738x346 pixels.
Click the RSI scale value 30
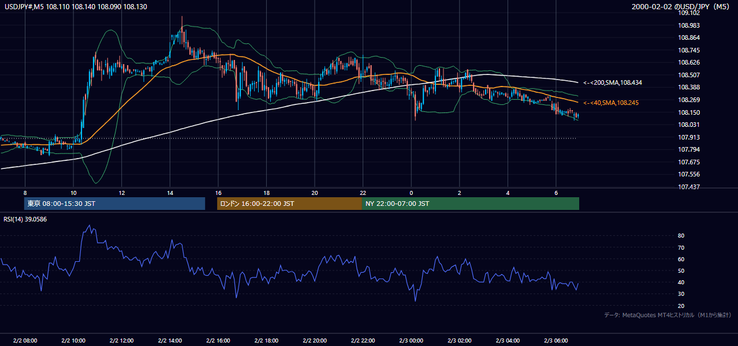tap(681, 294)
